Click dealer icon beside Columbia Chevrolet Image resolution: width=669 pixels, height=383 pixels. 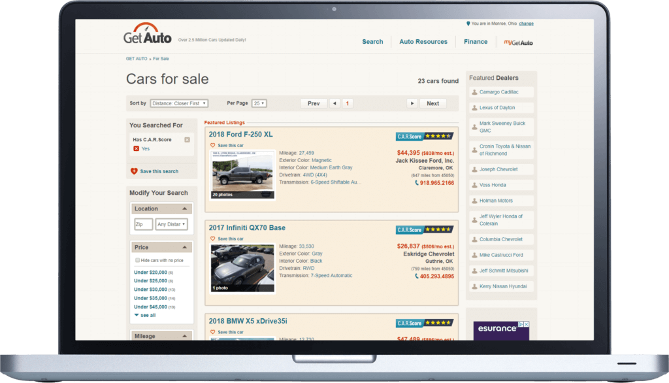[474, 239]
